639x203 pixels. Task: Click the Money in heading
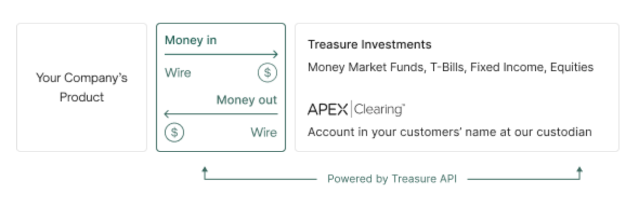click(191, 40)
